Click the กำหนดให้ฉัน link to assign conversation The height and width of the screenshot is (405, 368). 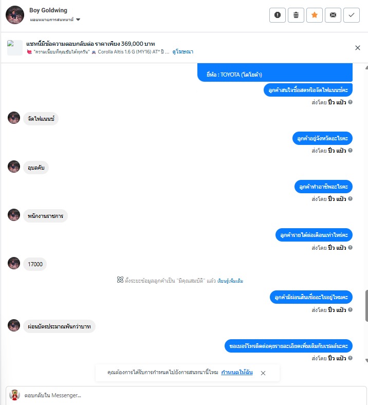(x=237, y=372)
